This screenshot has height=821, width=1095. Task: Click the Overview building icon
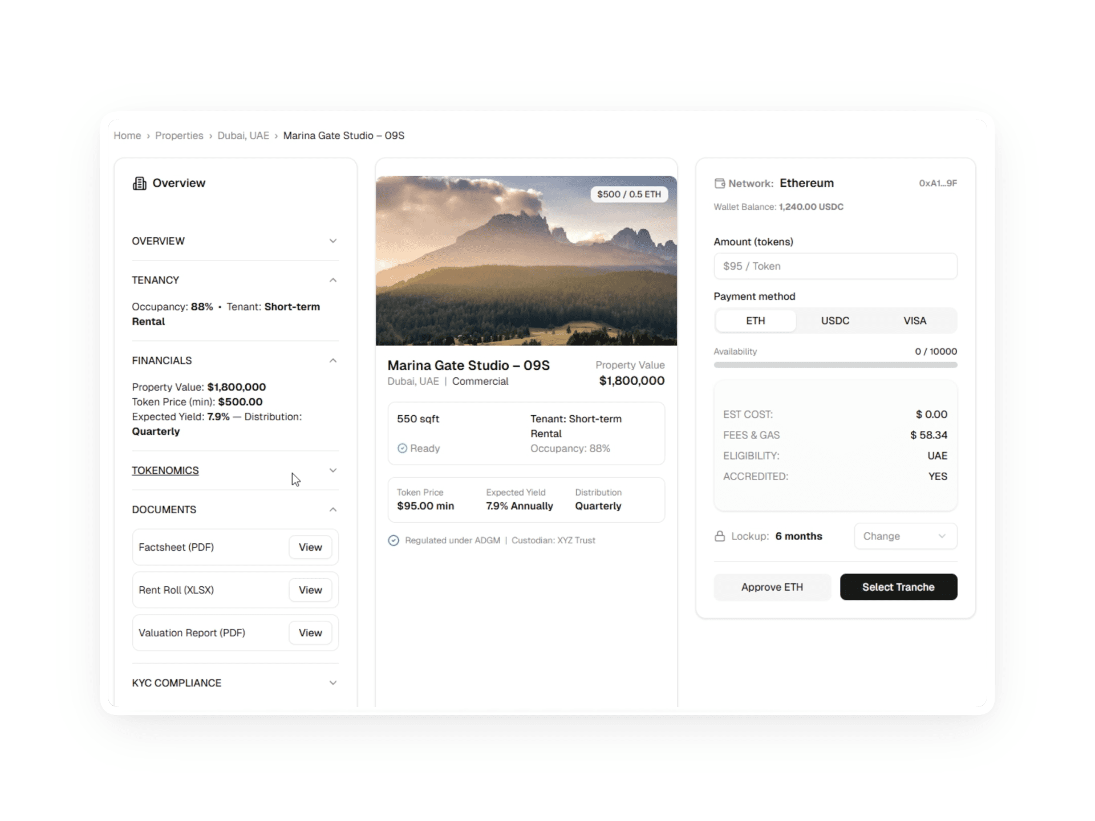(139, 183)
